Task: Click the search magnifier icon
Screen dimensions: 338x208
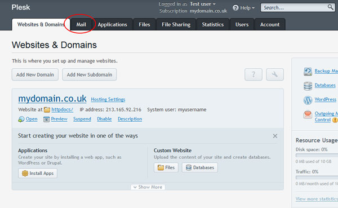Action: click(x=330, y=7)
